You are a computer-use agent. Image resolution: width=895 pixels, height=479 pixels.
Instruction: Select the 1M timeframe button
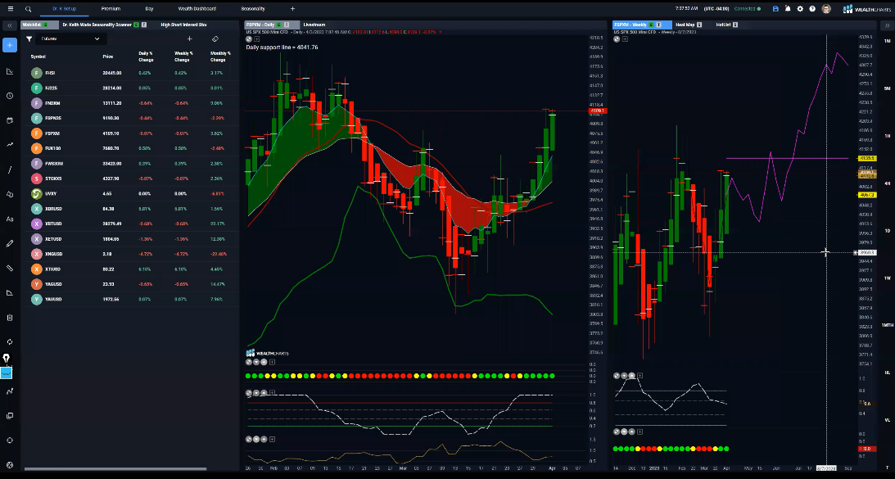(x=887, y=41)
